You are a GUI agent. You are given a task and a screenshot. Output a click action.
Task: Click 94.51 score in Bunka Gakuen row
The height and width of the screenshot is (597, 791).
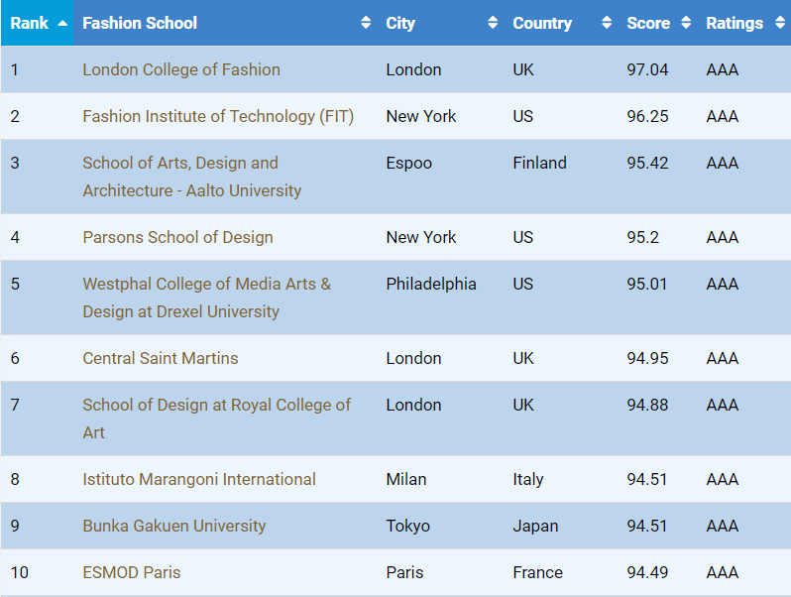(x=647, y=526)
